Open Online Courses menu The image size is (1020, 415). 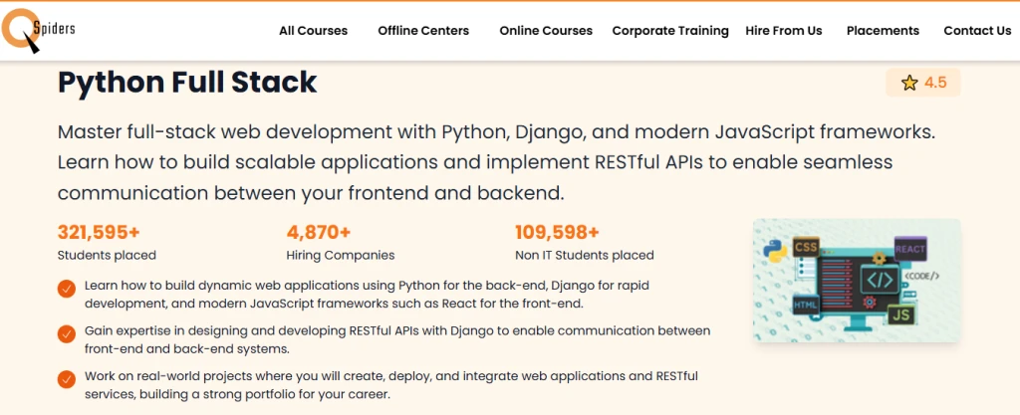click(x=546, y=31)
